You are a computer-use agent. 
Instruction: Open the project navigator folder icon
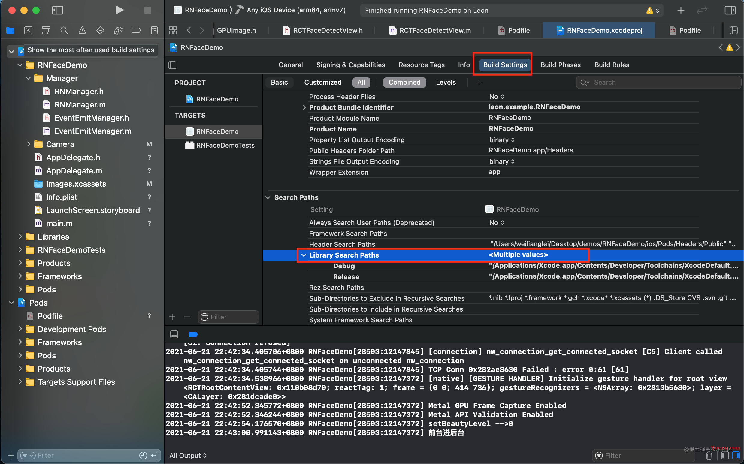click(x=10, y=30)
